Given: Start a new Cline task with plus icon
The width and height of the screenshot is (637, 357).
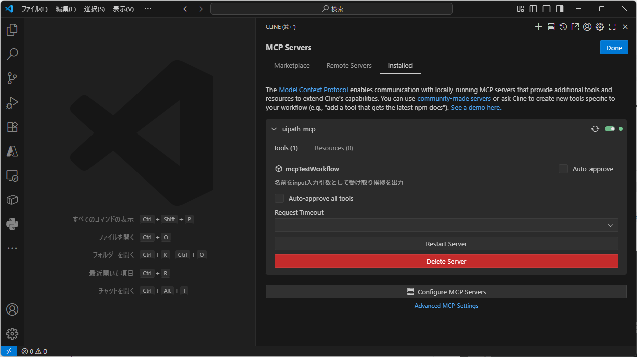Looking at the screenshot, I should (x=538, y=27).
